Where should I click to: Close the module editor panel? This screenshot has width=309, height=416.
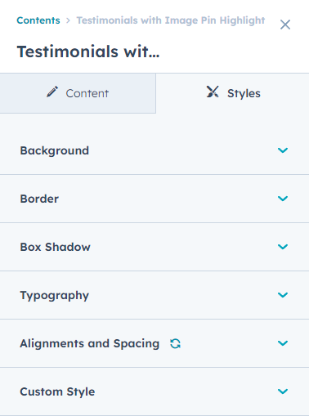[285, 25]
